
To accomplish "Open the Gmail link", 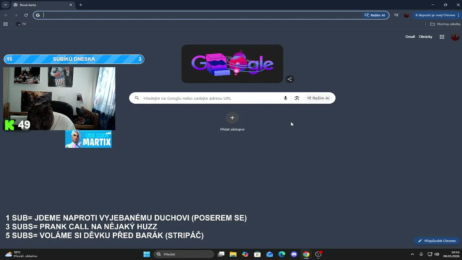I will coord(410,37).
